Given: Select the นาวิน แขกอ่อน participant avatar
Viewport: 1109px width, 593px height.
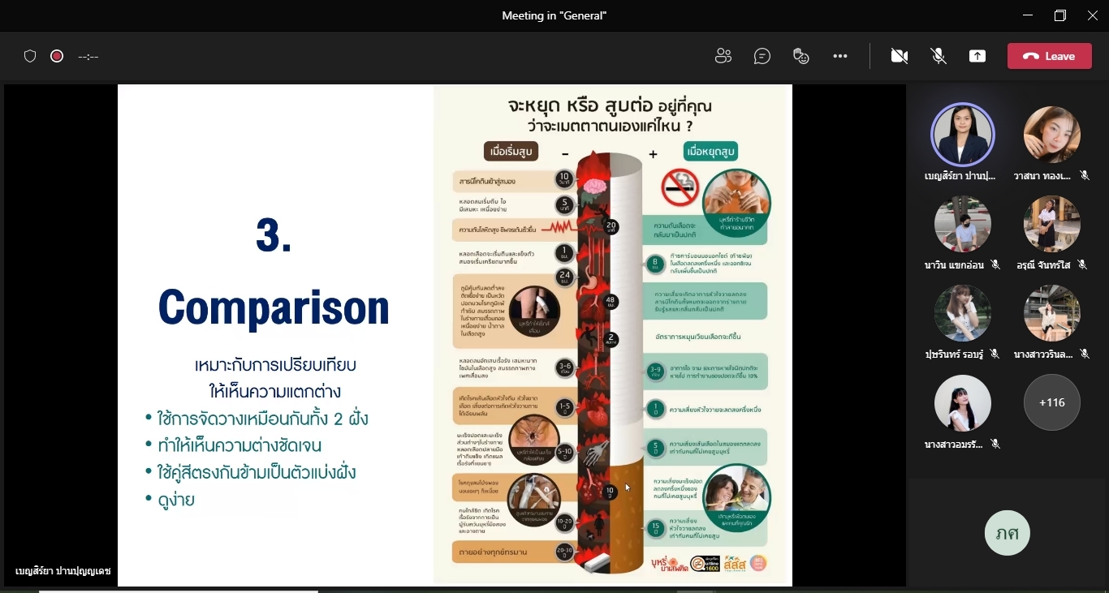Looking at the screenshot, I should pos(963,224).
